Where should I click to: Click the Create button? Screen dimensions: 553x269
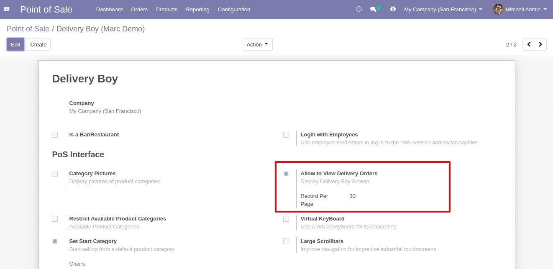38,44
